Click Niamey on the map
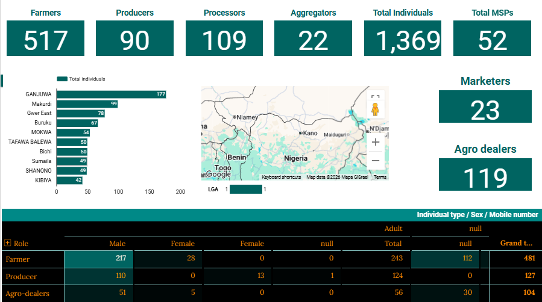The image size is (542, 302). pyautogui.click(x=247, y=117)
